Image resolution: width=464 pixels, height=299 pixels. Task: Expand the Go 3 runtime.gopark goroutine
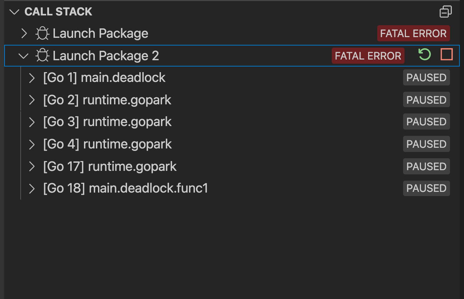pos(32,122)
